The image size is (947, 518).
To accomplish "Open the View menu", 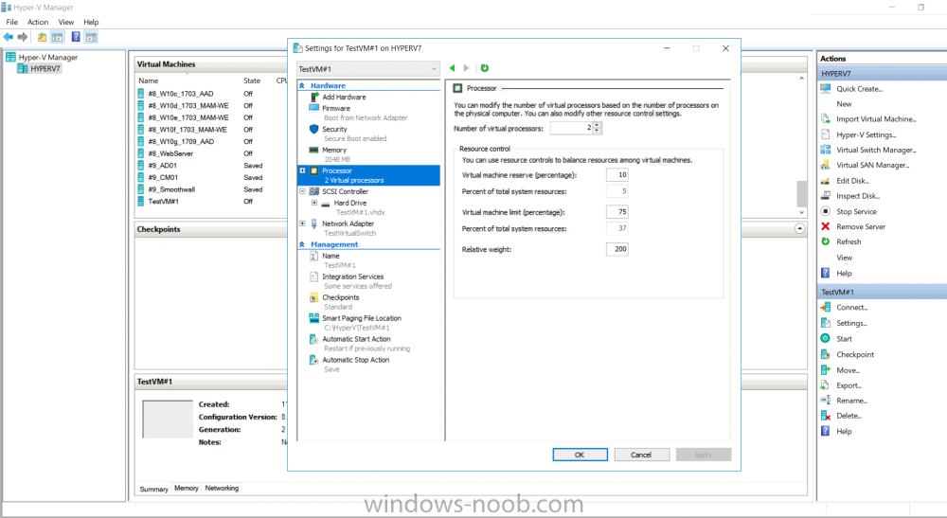I will click(66, 22).
